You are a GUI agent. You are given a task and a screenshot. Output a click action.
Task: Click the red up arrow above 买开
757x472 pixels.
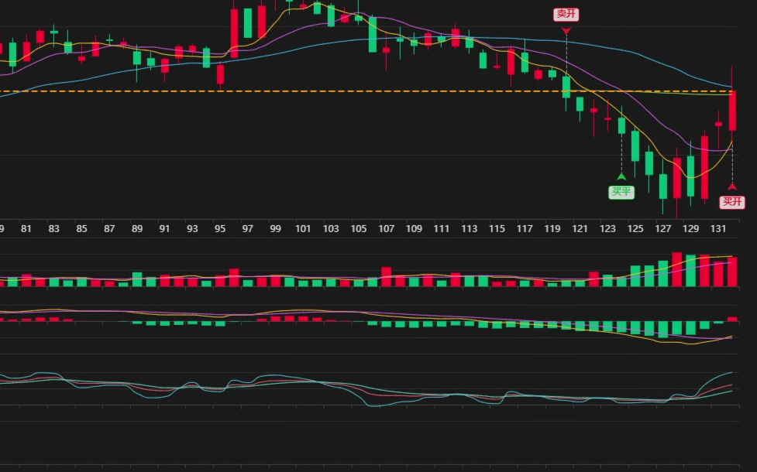tap(732, 186)
